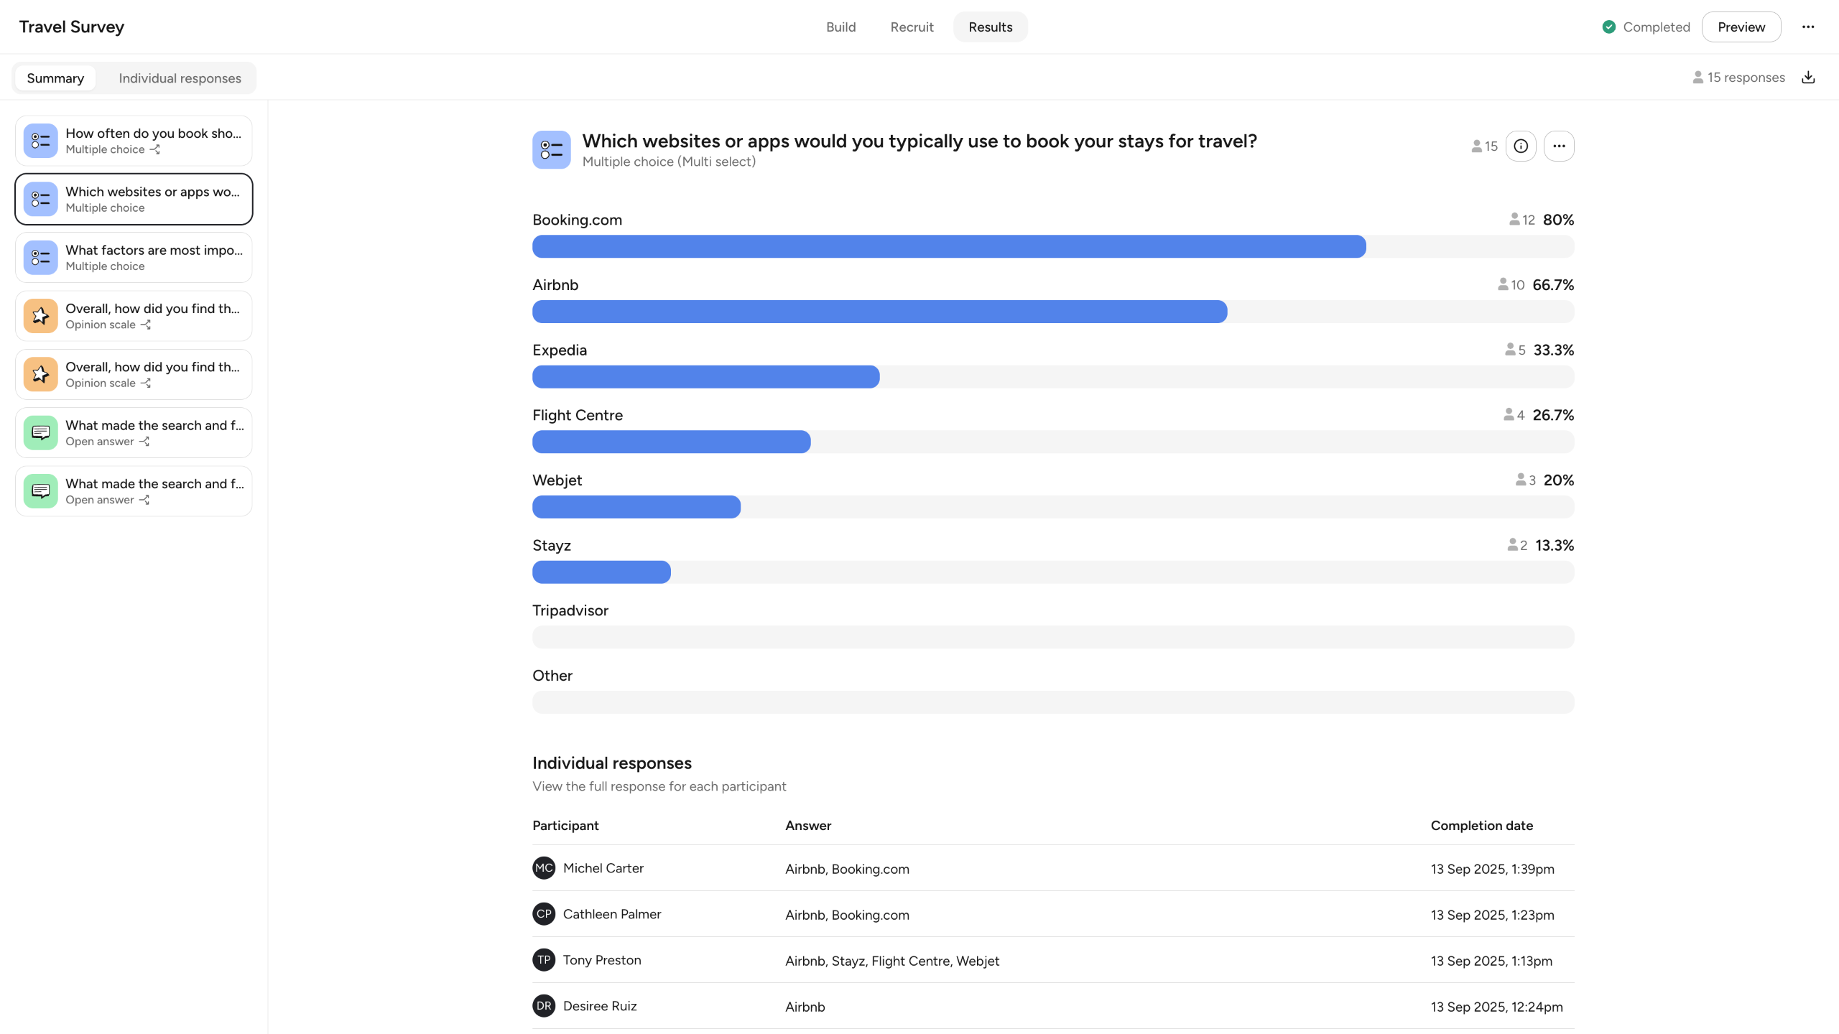Click the last open answer speech icon
Screen dimensions: 1839x1034
coord(41,491)
